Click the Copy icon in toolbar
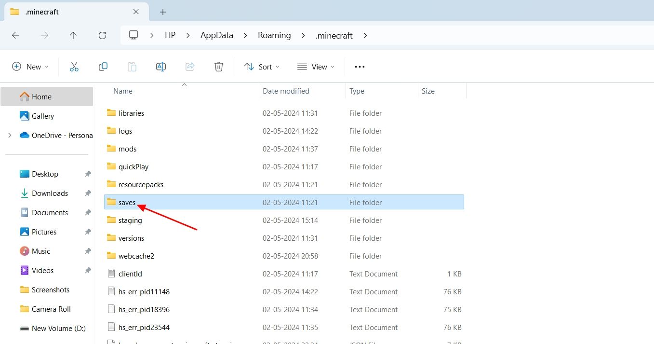The image size is (654, 344). (103, 67)
